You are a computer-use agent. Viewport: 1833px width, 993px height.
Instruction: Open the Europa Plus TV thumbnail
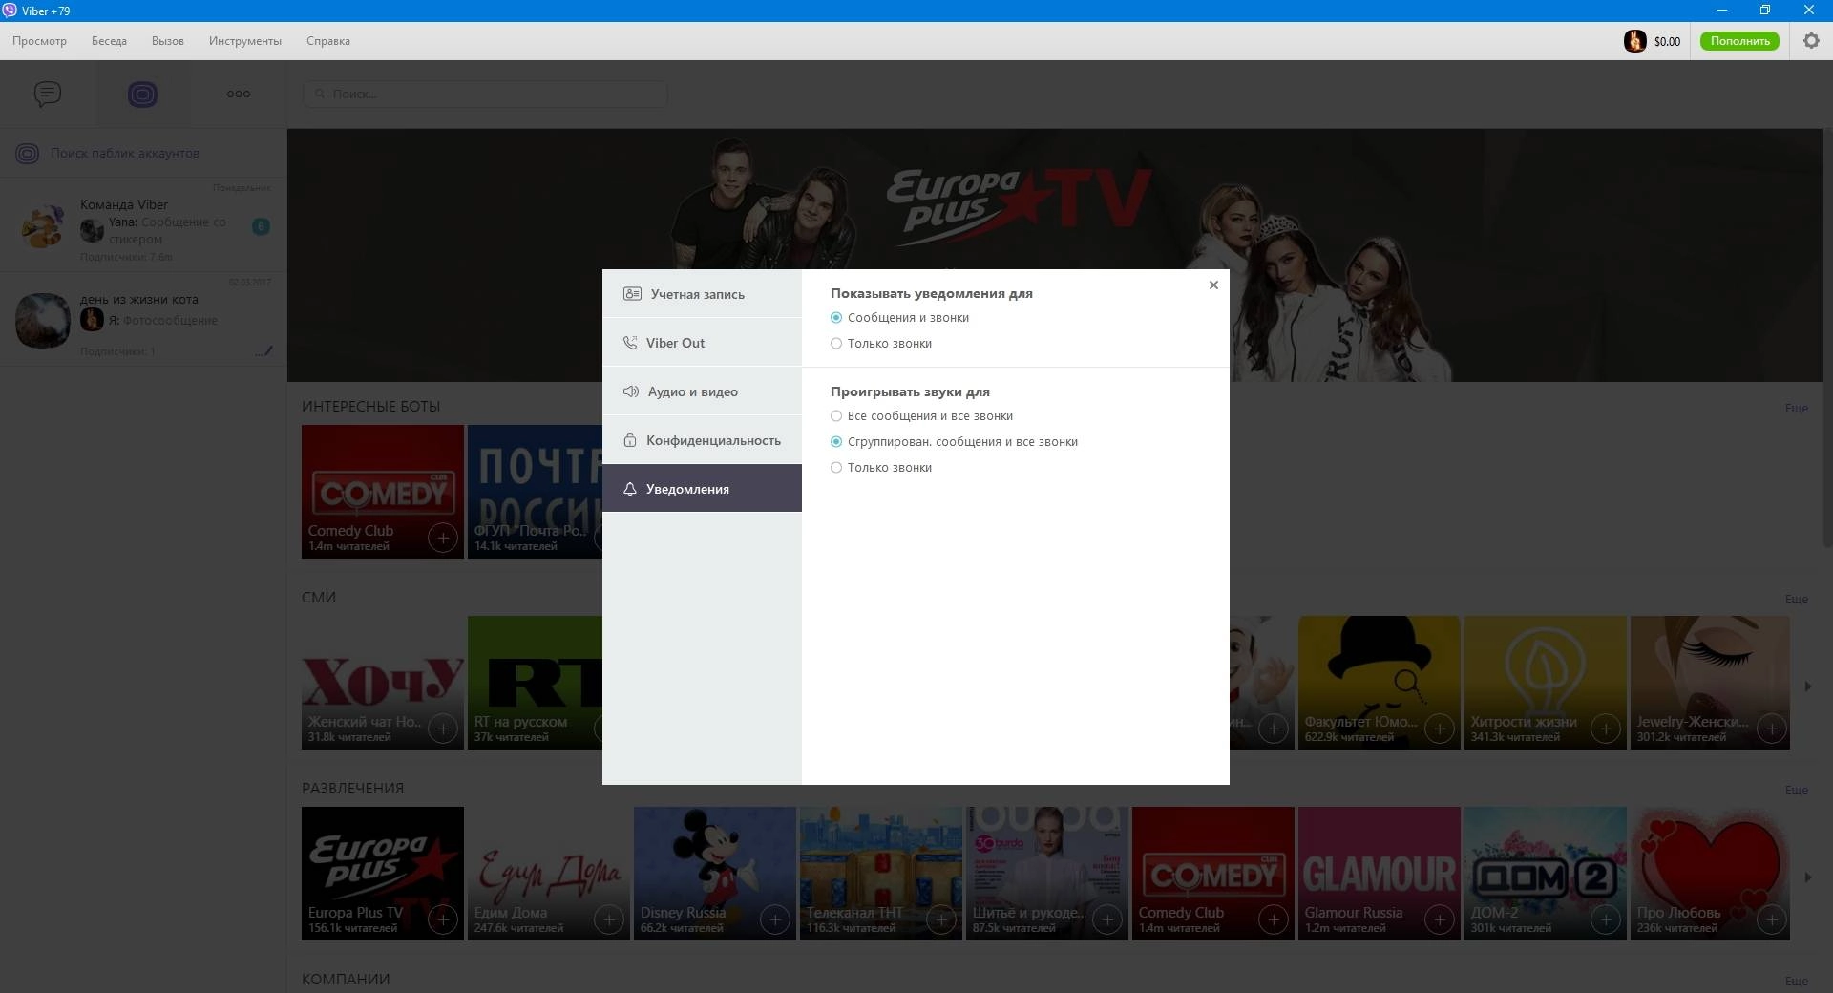point(383,874)
